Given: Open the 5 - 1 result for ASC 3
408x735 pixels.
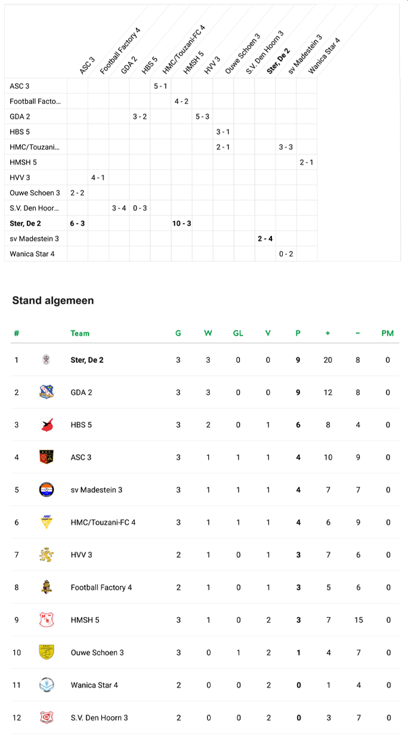Looking at the screenshot, I should 160,86.
